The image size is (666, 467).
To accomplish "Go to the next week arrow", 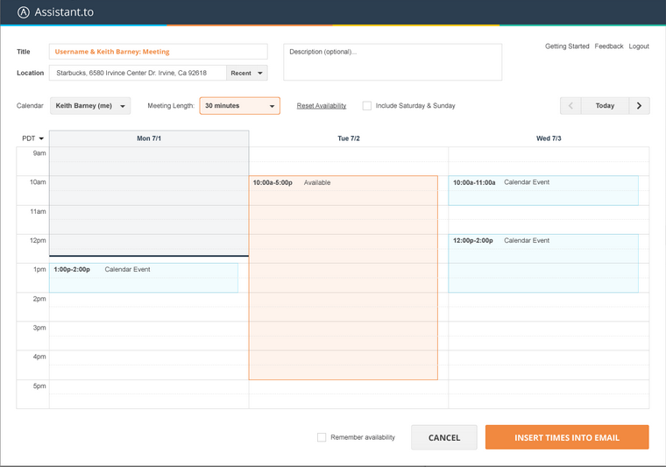I will (639, 106).
